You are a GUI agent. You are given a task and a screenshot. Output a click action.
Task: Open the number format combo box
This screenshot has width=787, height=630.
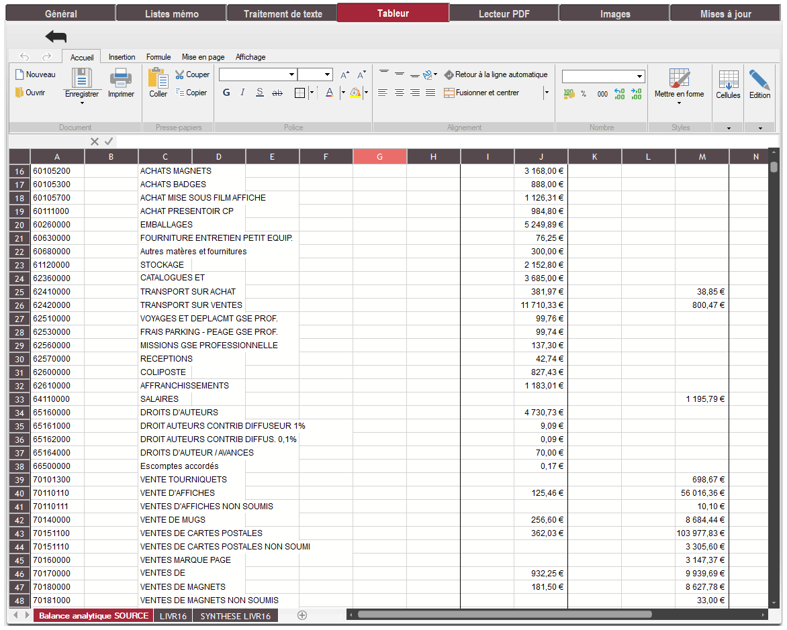pos(603,76)
